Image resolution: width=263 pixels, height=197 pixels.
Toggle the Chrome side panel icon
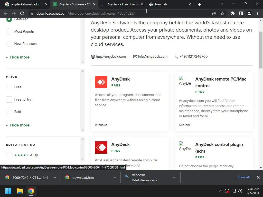(x=241, y=13)
